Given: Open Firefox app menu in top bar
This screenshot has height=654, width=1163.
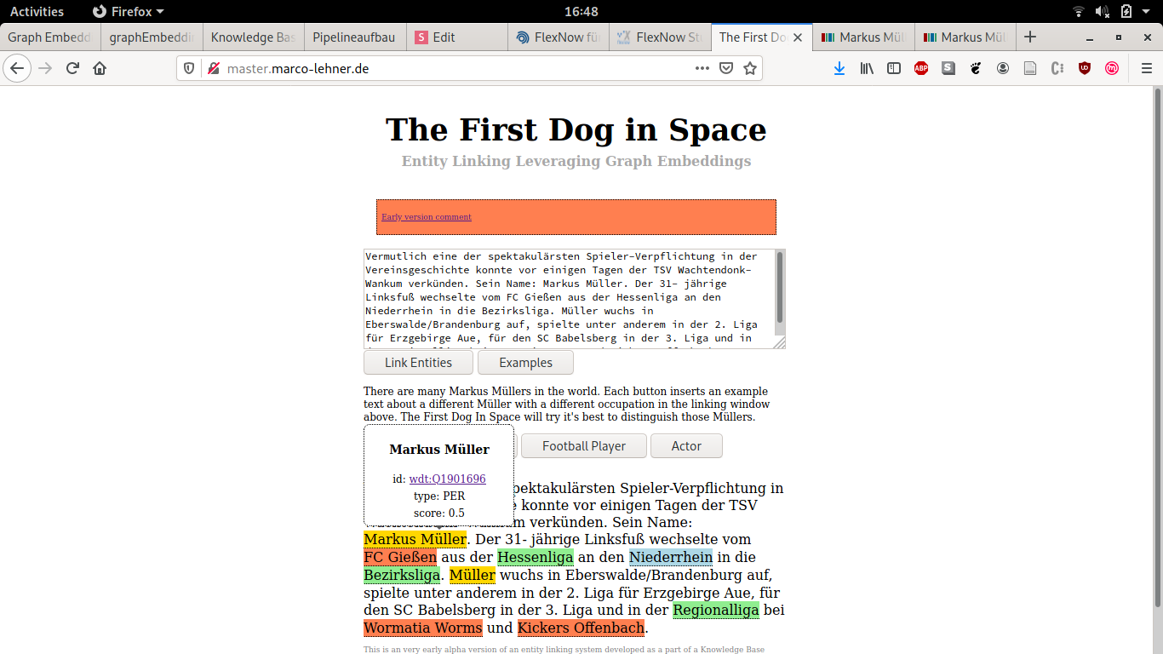Looking at the screenshot, I should tap(128, 11).
